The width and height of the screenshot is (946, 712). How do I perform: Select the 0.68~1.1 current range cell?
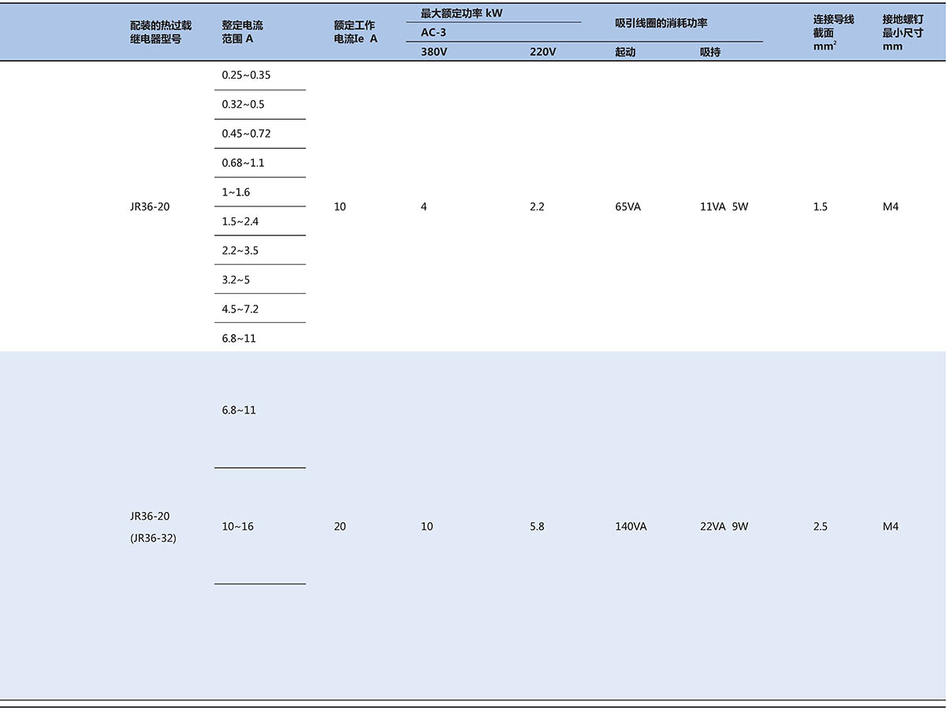point(243,163)
